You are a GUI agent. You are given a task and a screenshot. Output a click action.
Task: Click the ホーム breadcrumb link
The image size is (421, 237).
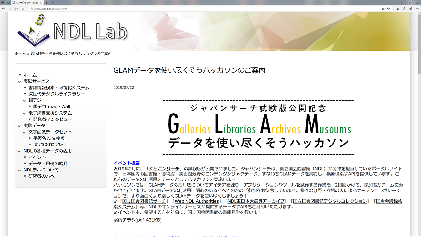coord(20,54)
